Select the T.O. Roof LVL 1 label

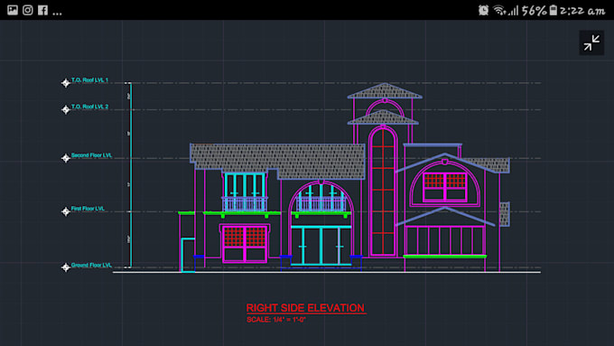(x=89, y=79)
